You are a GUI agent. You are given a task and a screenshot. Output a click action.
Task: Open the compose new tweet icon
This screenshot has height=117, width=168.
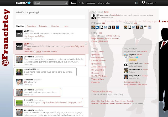coord(136,3)
